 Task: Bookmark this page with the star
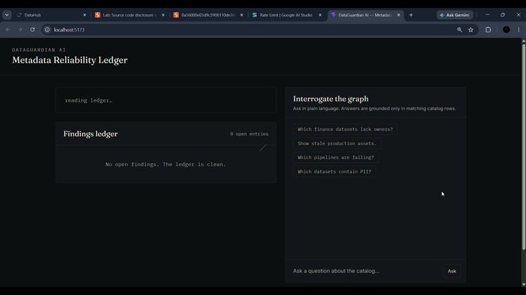[471, 29]
